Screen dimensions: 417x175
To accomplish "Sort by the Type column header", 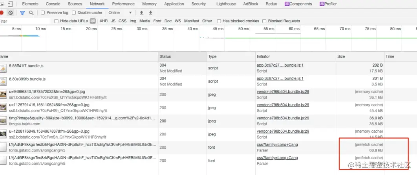I will click(231, 56).
